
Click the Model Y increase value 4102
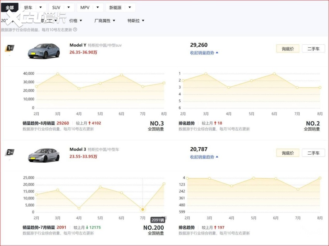coord(97,123)
